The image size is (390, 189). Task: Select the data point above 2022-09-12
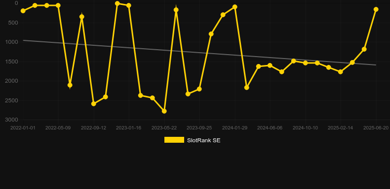(94, 104)
